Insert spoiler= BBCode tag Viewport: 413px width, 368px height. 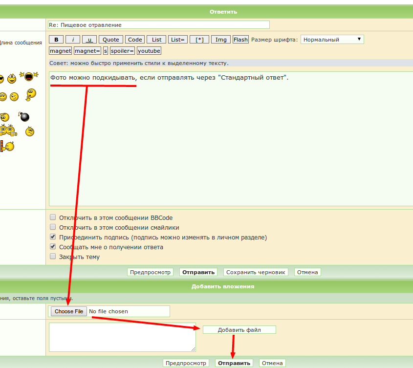click(x=122, y=51)
